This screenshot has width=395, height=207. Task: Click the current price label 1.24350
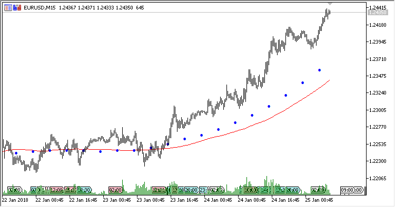[x=378, y=12]
